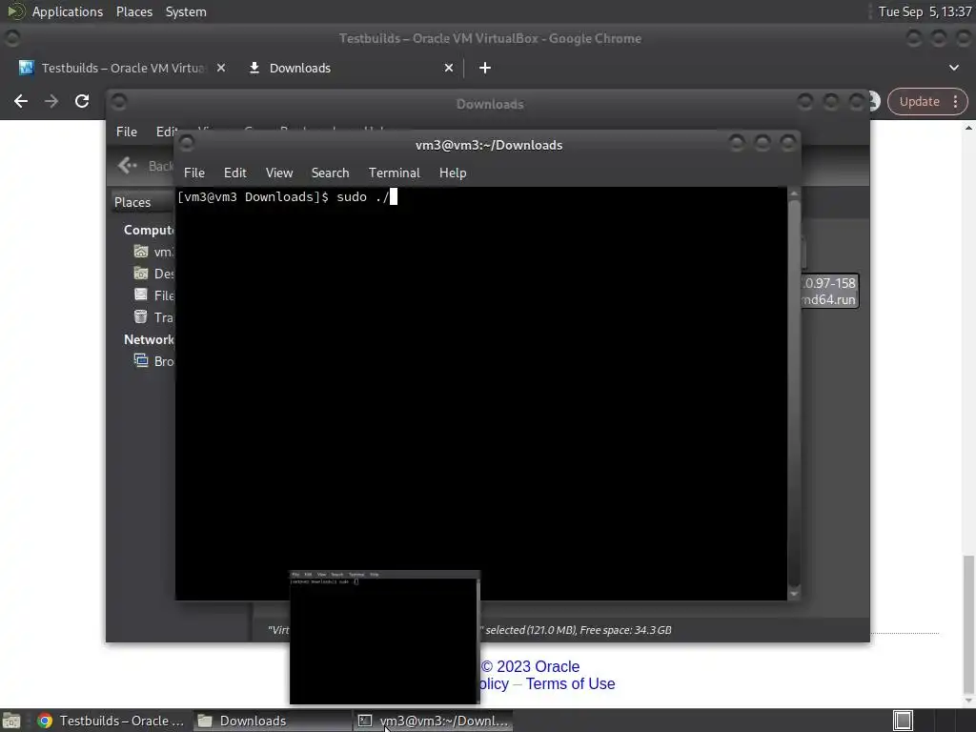Select the Desktop folder icon in sidebar

(x=141, y=274)
